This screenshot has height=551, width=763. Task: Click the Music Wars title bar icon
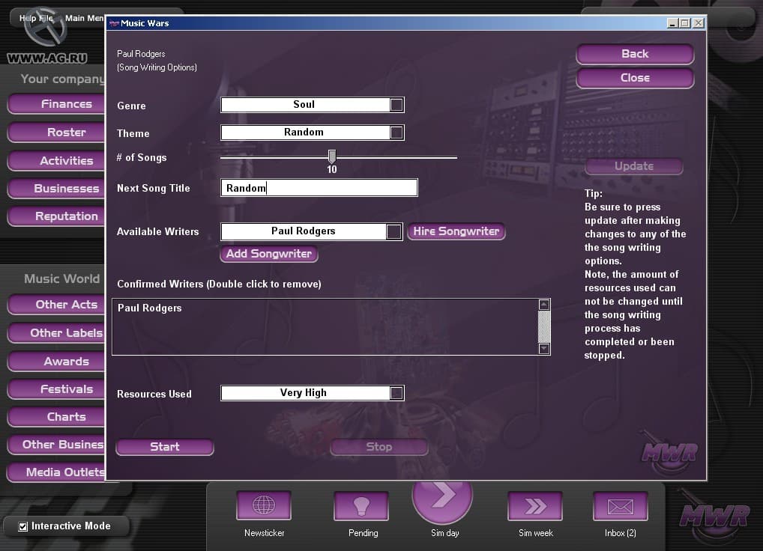pyautogui.click(x=115, y=23)
